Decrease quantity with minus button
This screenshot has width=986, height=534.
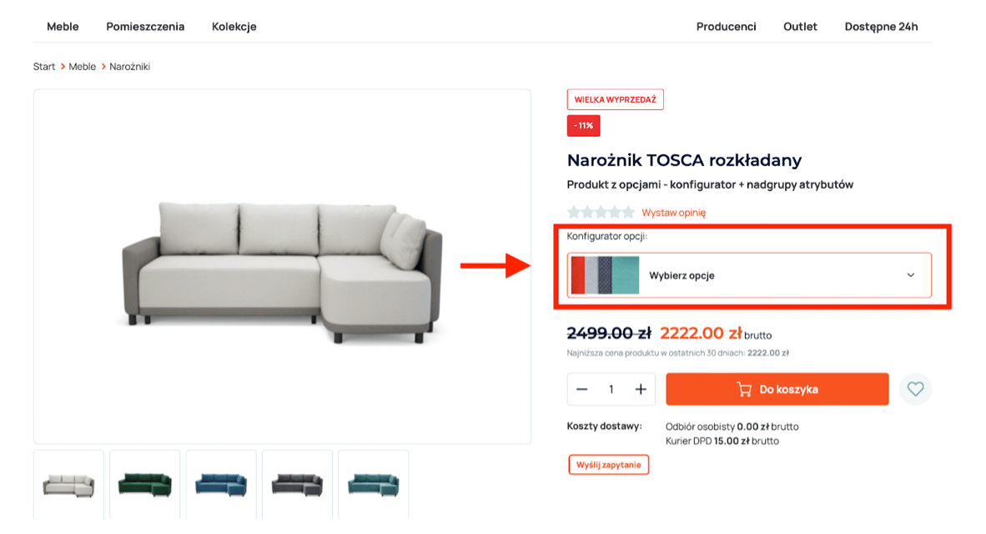click(582, 390)
